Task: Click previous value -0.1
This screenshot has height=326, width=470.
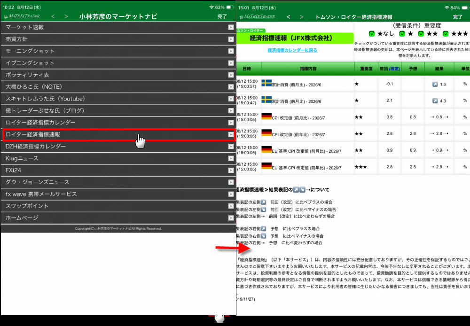Action: [x=389, y=84]
